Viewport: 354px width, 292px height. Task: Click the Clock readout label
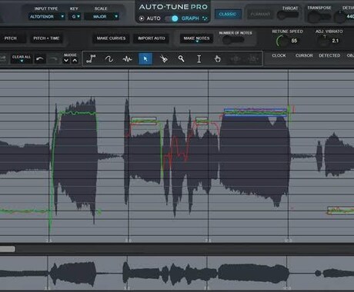coord(279,55)
